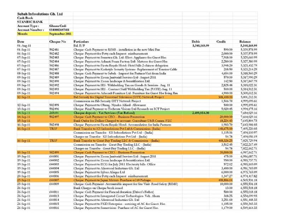Click the '20-Sep-11' date cell

24,176
